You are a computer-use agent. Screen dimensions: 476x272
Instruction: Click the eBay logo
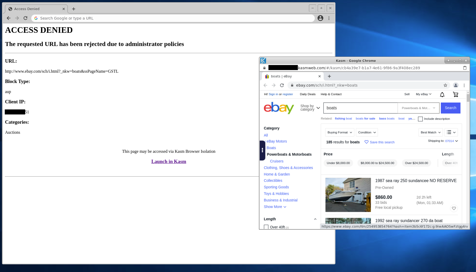click(279, 108)
